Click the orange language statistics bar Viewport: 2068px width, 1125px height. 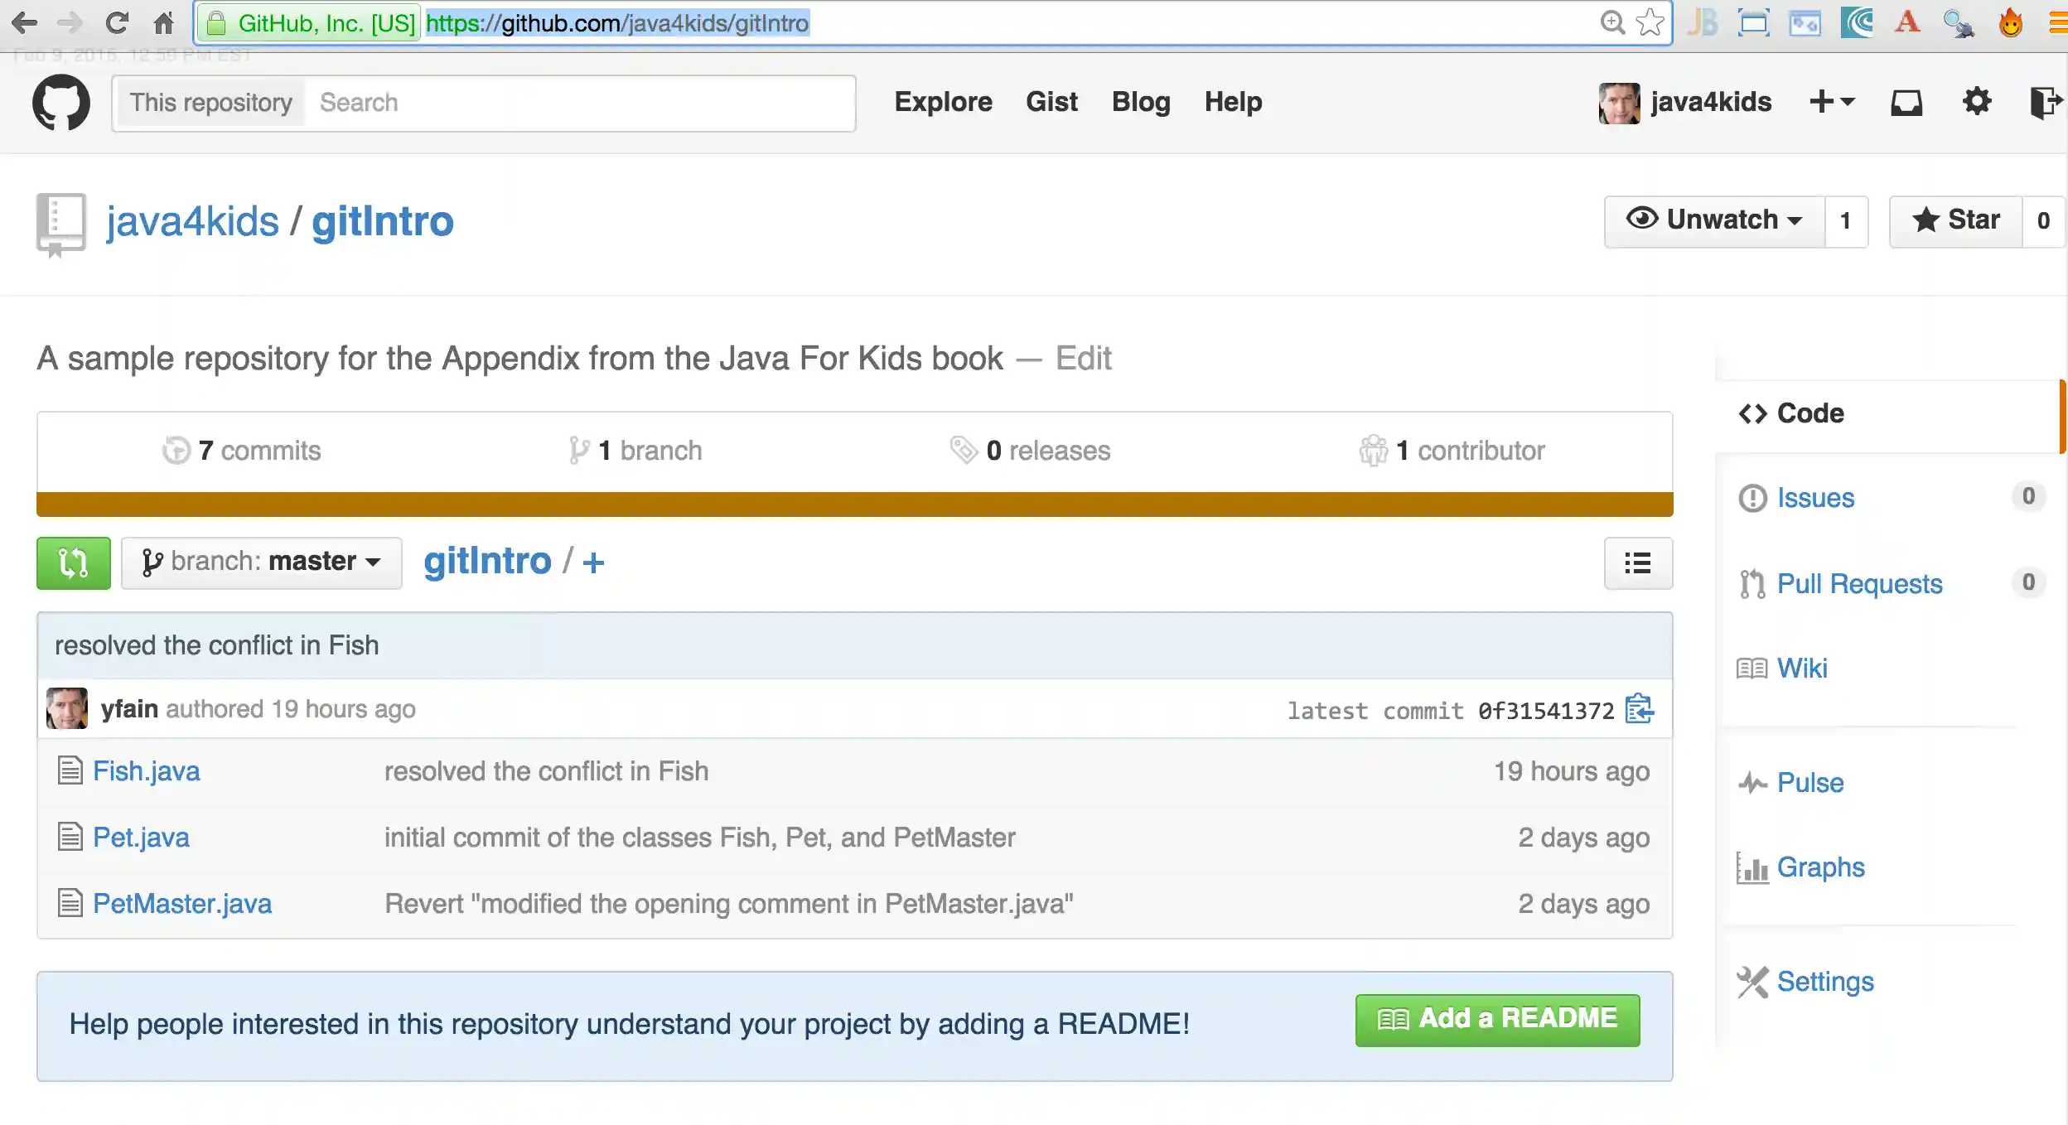tap(853, 503)
